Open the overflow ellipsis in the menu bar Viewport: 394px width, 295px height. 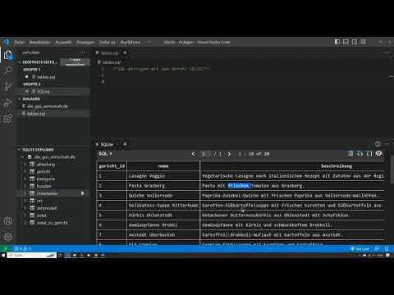[x=148, y=42]
